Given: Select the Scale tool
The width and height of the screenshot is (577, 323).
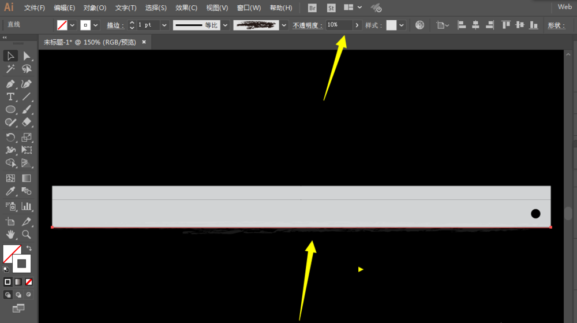Looking at the screenshot, I should point(27,138).
